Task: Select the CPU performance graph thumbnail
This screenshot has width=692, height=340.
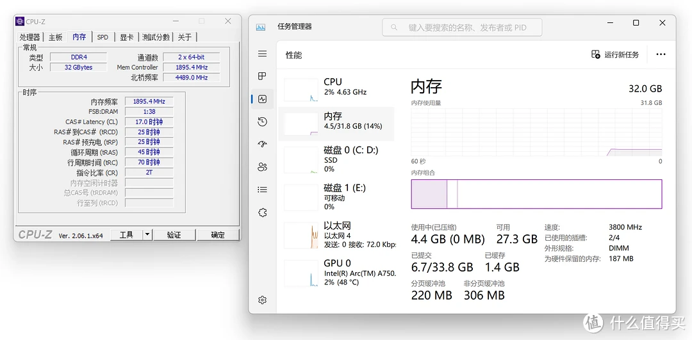Action: (x=301, y=90)
